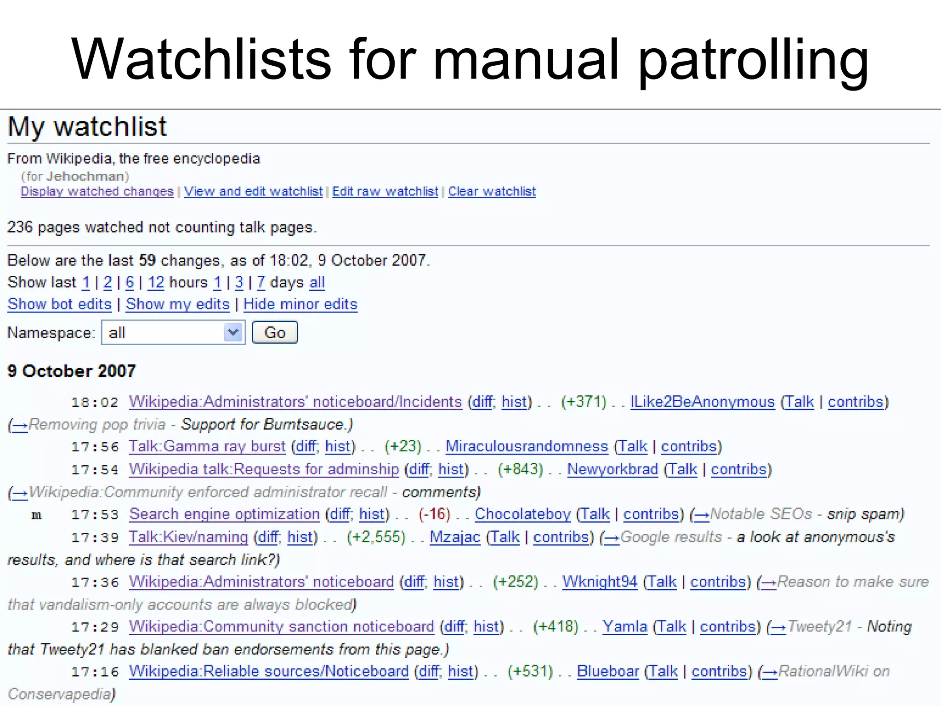View diff for Administrators' noticeboard/Incidents
Viewport: 941px width, 706px height.
[482, 402]
